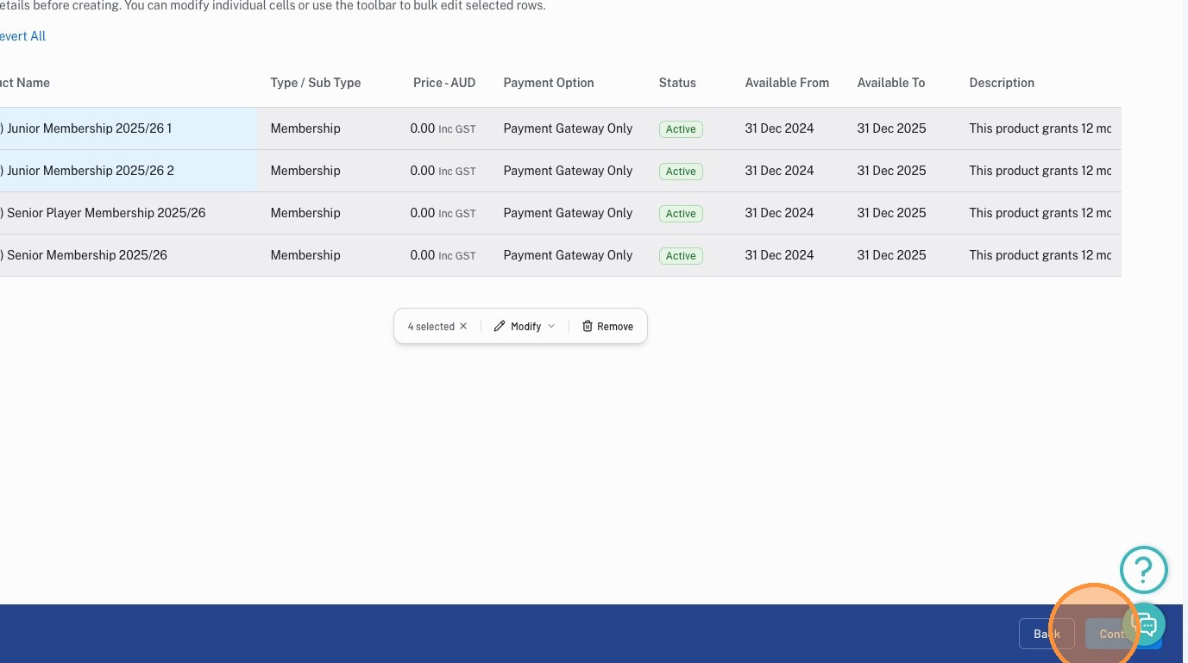
Task: Click the Back button
Action: click(1047, 634)
